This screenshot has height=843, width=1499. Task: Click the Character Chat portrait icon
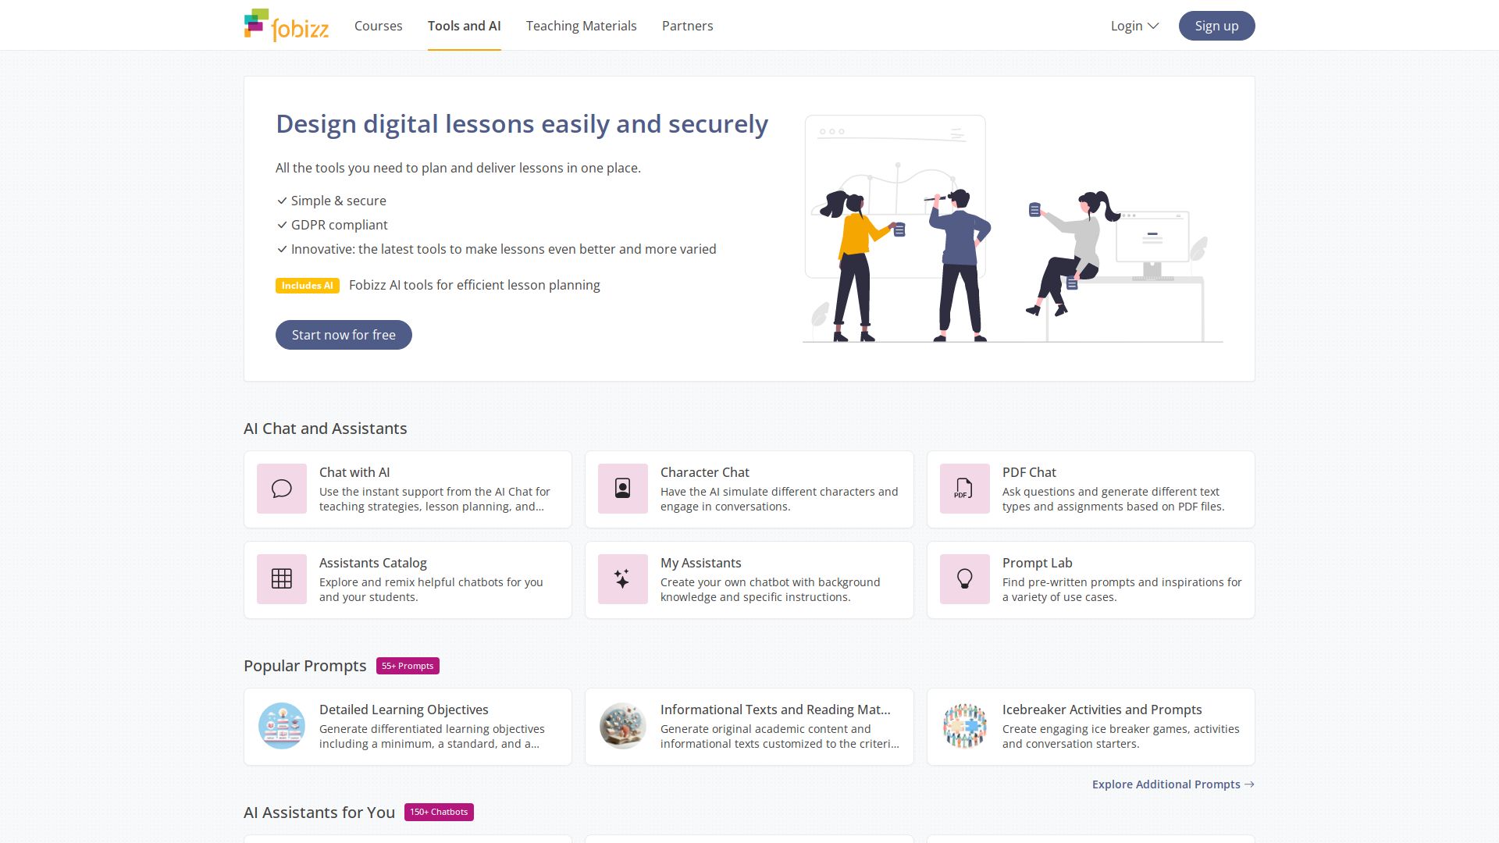(623, 489)
